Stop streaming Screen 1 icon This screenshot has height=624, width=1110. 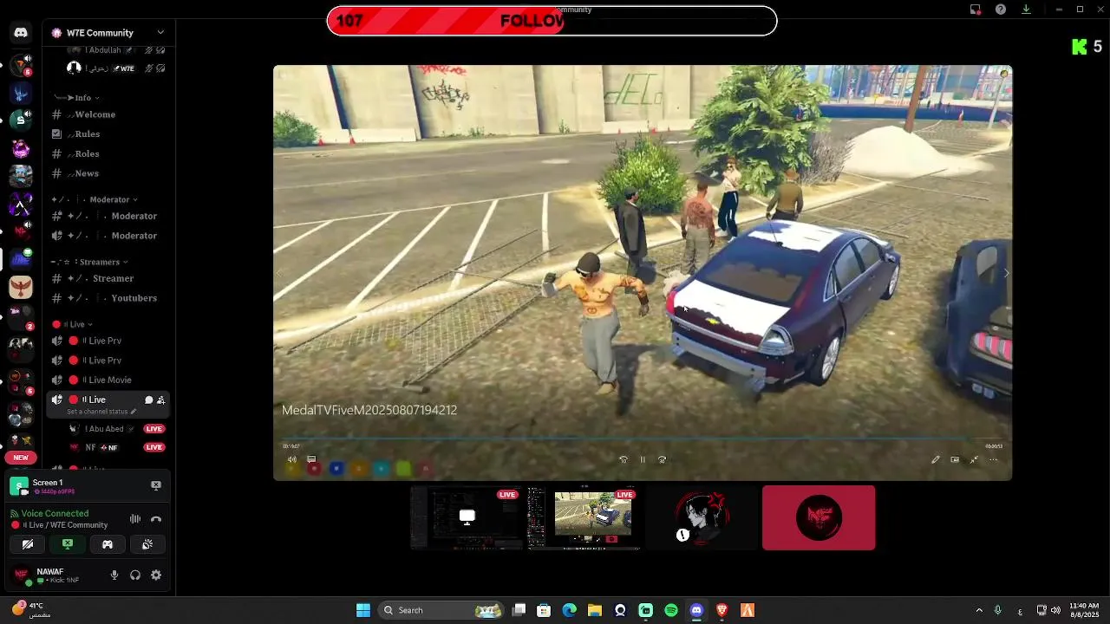point(156,485)
